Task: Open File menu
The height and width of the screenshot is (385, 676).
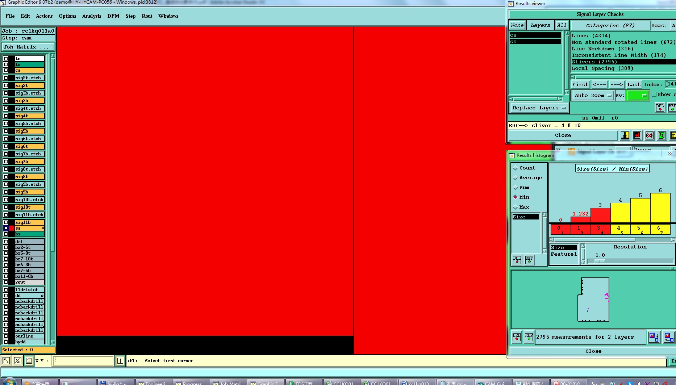Action: tap(10, 16)
